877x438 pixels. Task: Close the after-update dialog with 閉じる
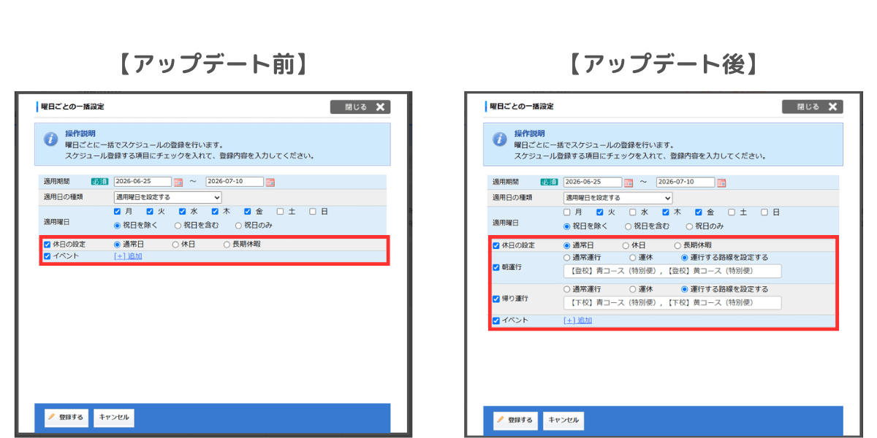point(812,107)
